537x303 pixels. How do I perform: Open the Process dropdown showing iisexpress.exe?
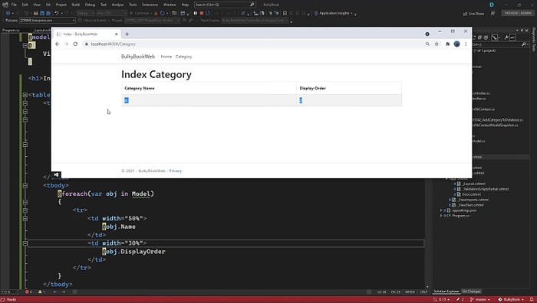pyautogui.click(x=48, y=21)
